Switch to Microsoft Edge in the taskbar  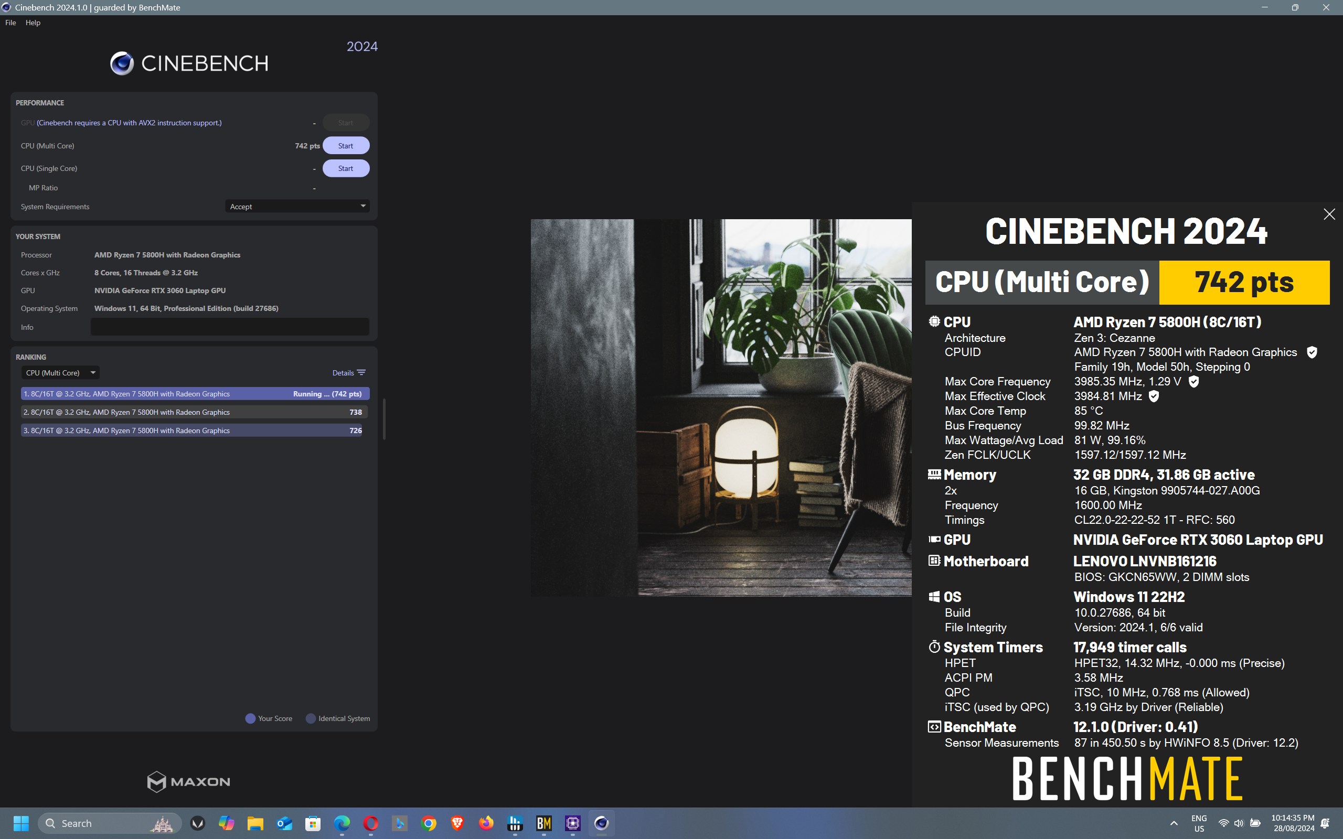pos(342,823)
